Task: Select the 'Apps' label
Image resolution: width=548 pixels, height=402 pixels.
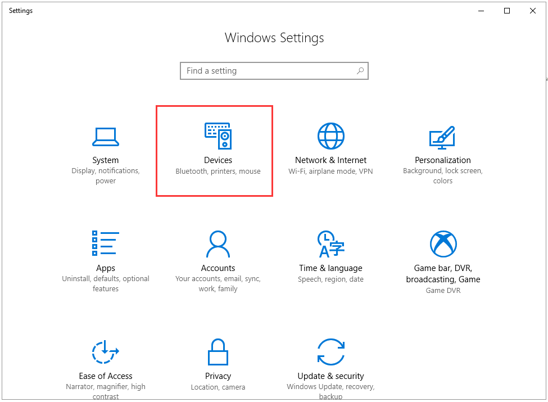Action: [x=106, y=268]
